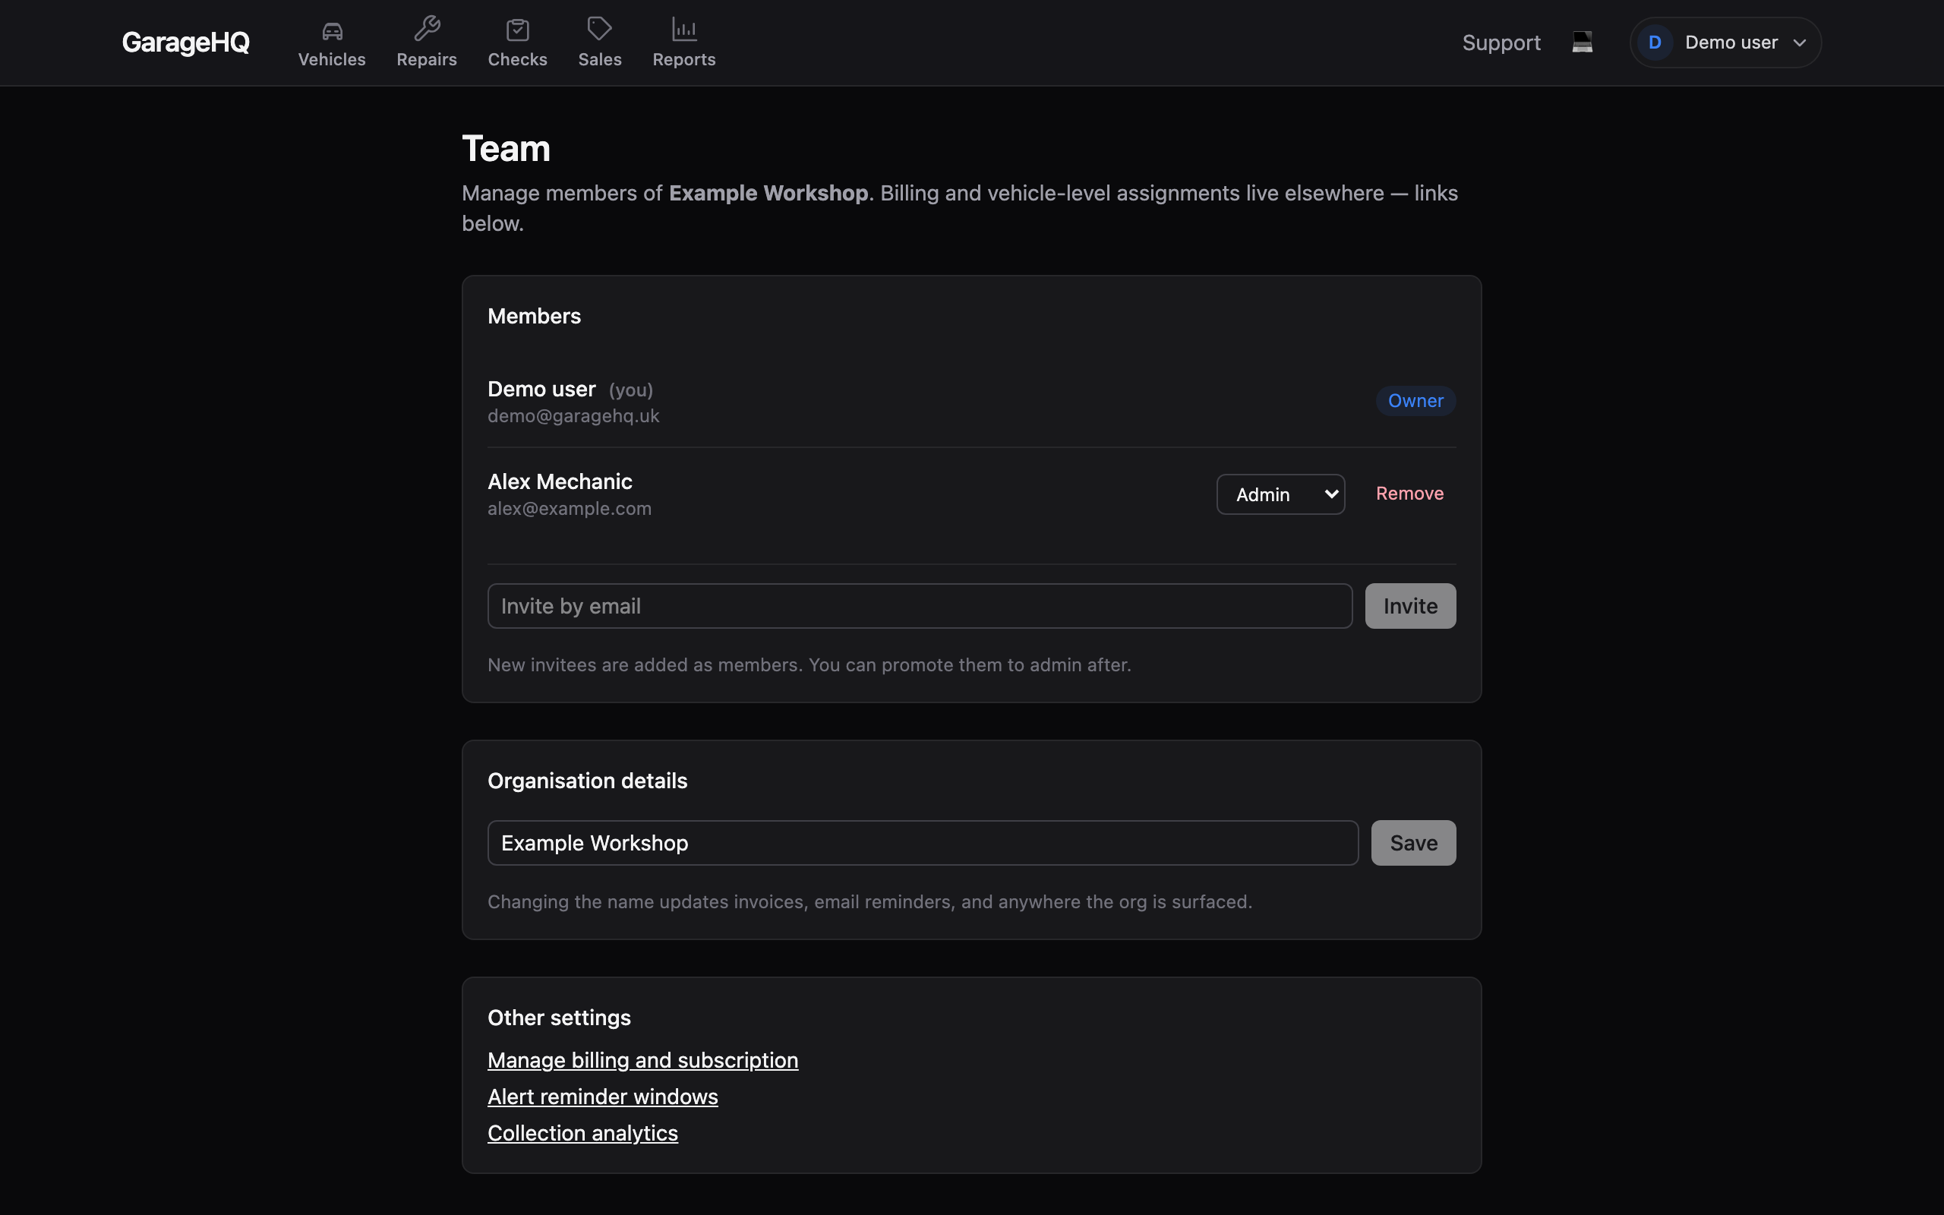The image size is (1944, 1215).
Task: Click the Team page heading
Action: tap(506, 149)
